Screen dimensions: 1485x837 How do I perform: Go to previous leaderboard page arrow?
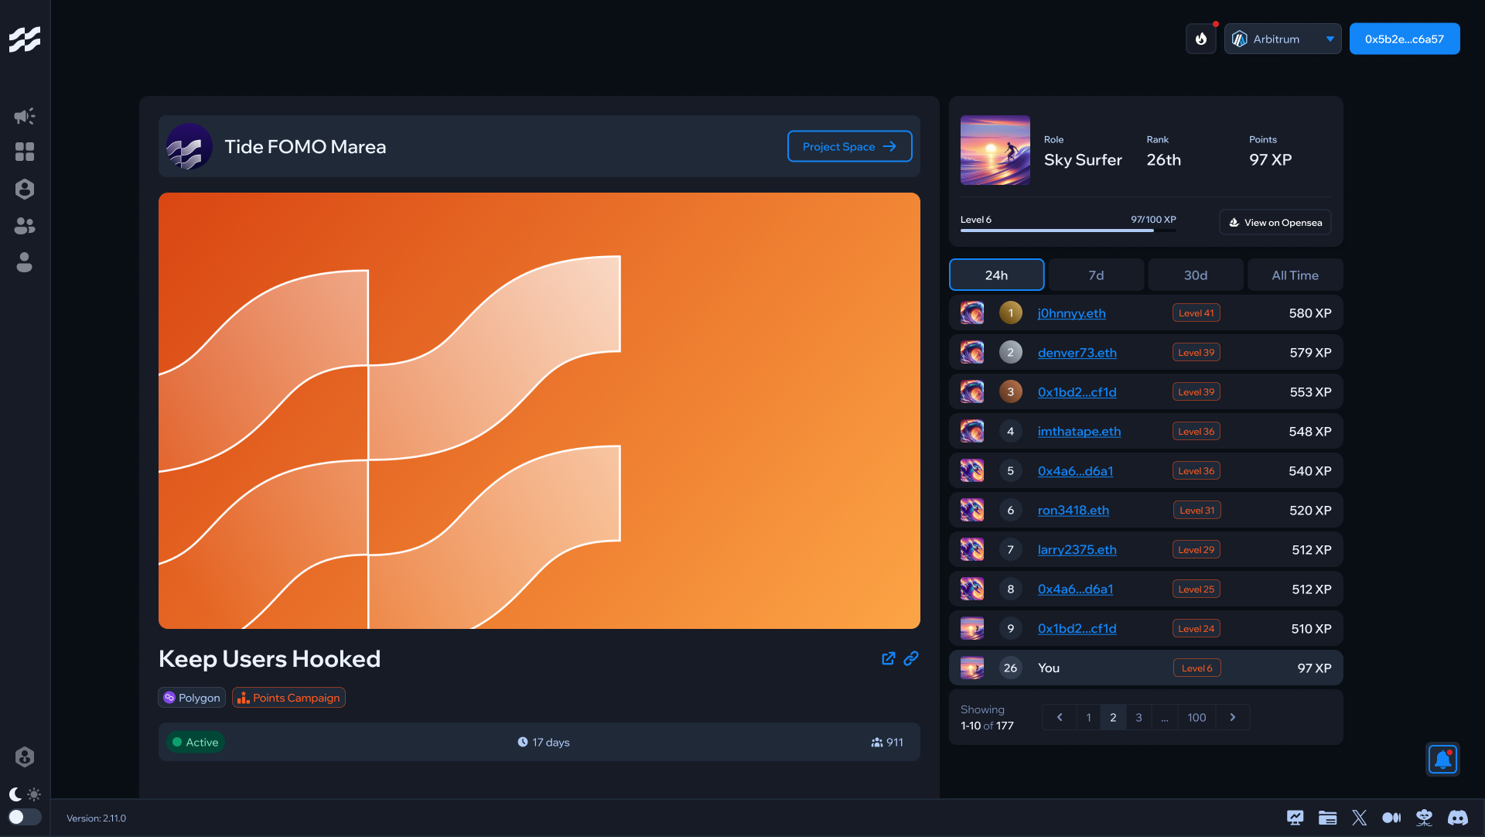[1060, 717]
